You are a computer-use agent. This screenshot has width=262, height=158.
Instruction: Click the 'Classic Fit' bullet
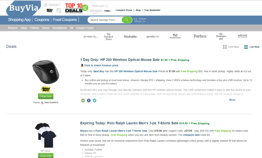click(90, 153)
